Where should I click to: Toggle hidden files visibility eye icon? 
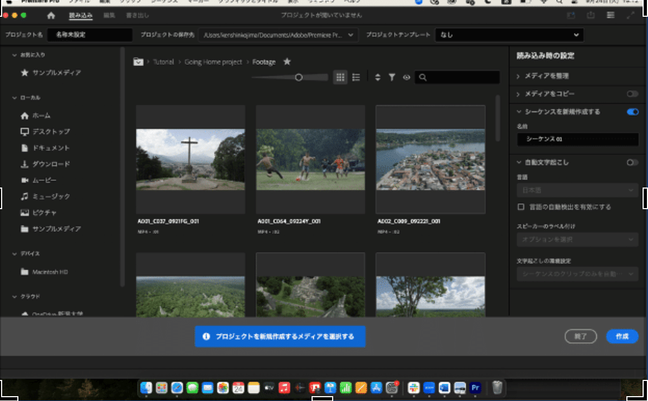406,77
